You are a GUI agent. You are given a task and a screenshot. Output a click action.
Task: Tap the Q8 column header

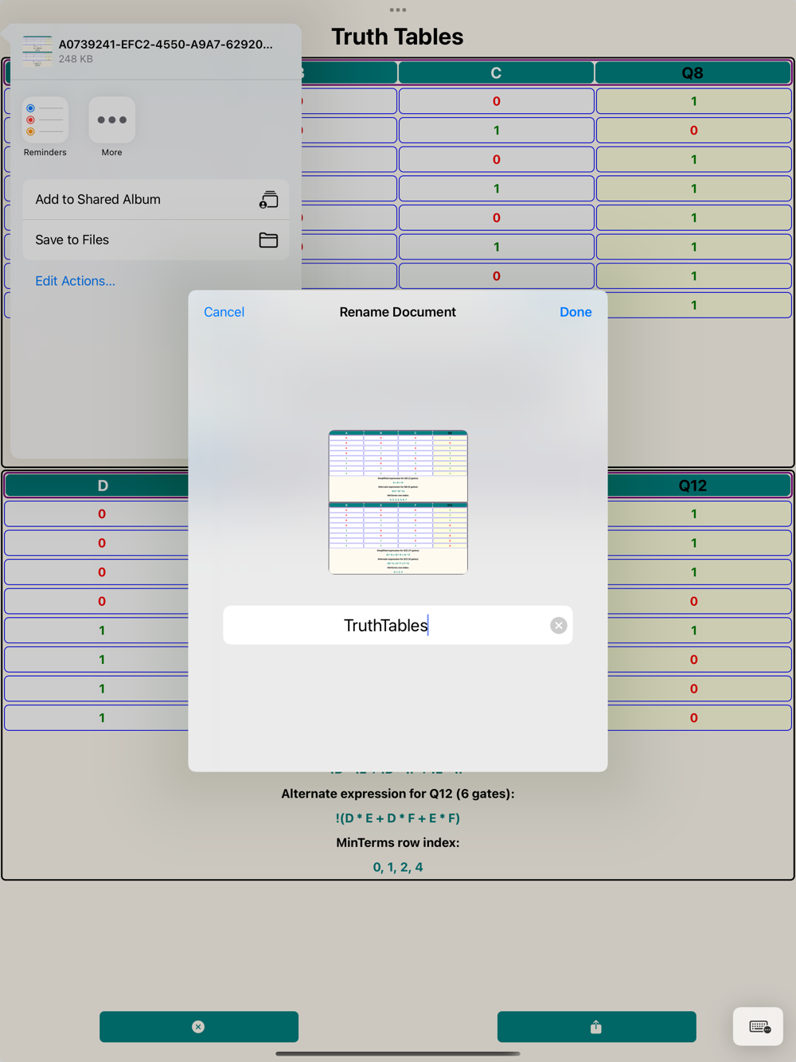click(x=693, y=73)
